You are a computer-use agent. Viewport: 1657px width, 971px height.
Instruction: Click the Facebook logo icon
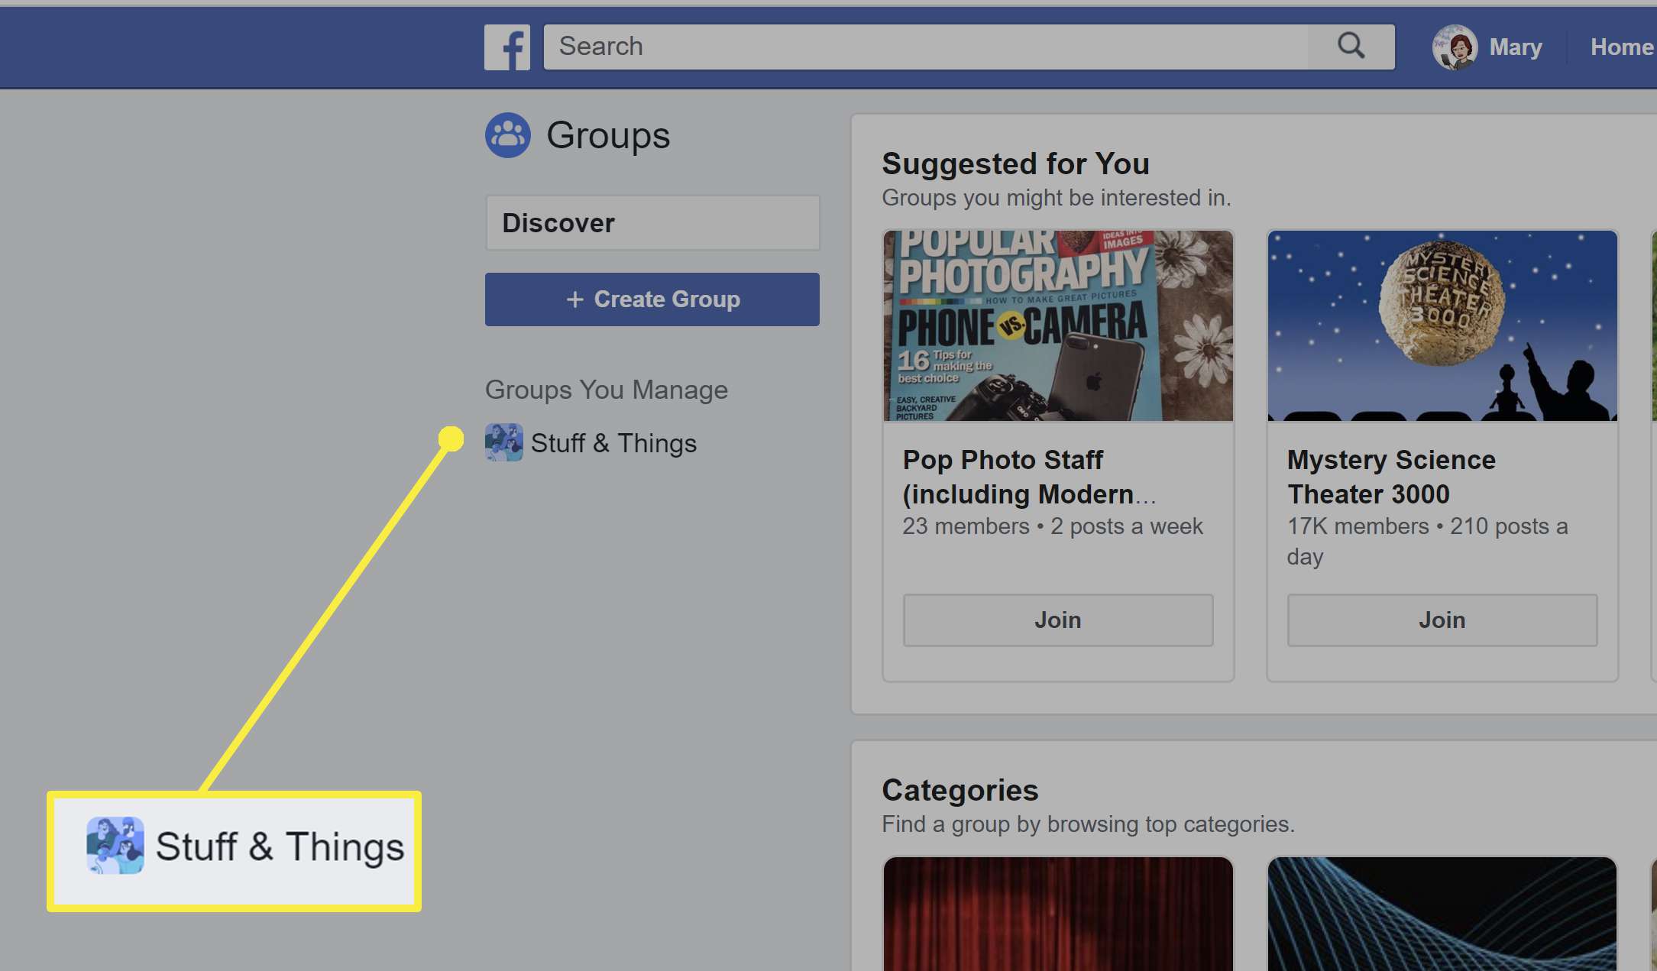[x=506, y=47]
